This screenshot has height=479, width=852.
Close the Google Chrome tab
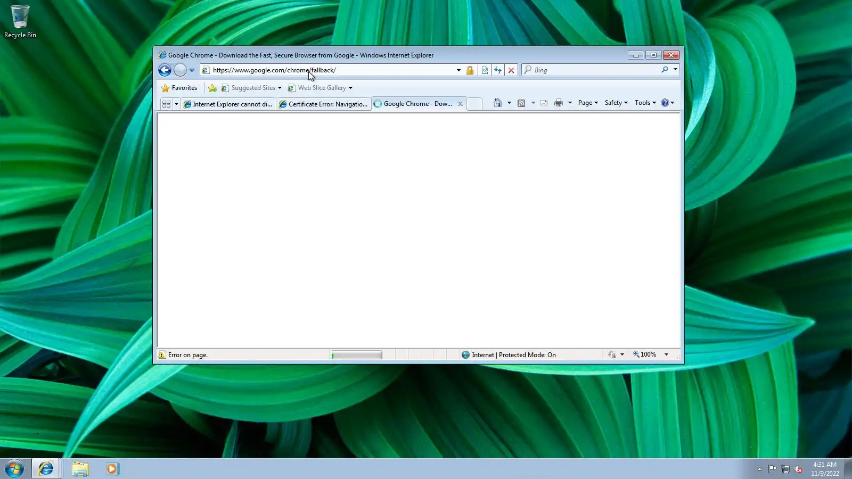click(460, 104)
